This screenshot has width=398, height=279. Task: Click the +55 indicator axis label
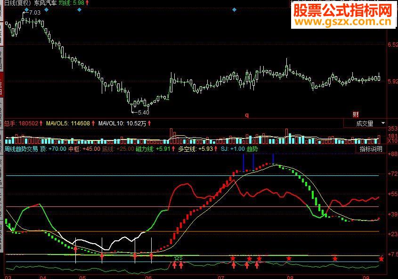tap(393, 194)
